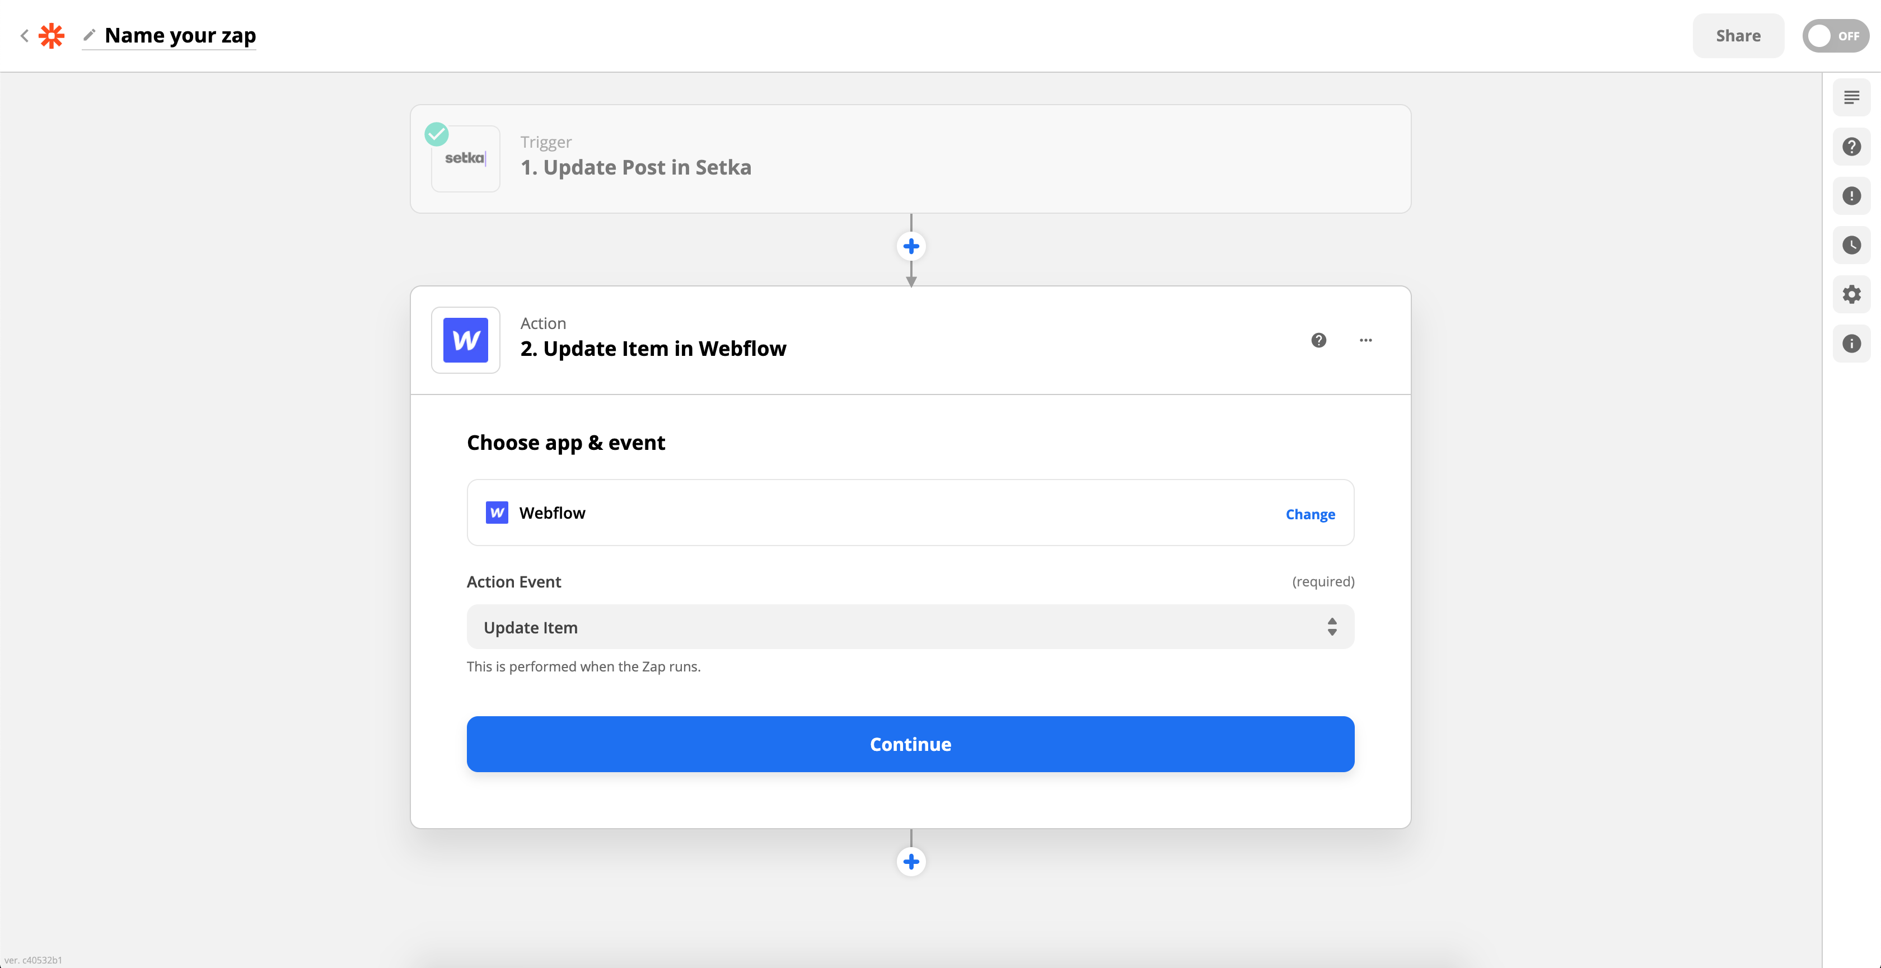The width and height of the screenshot is (1881, 968).
Task: Click the Zapier logo in the top left
Action: pyautogui.click(x=51, y=35)
